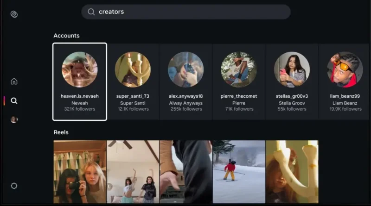
Task: Click the magnifier icon in search bar
Action: (91, 12)
